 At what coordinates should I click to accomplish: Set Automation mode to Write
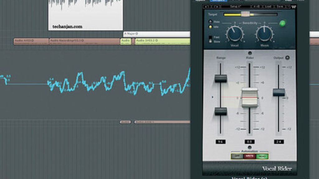[x=250, y=156]
